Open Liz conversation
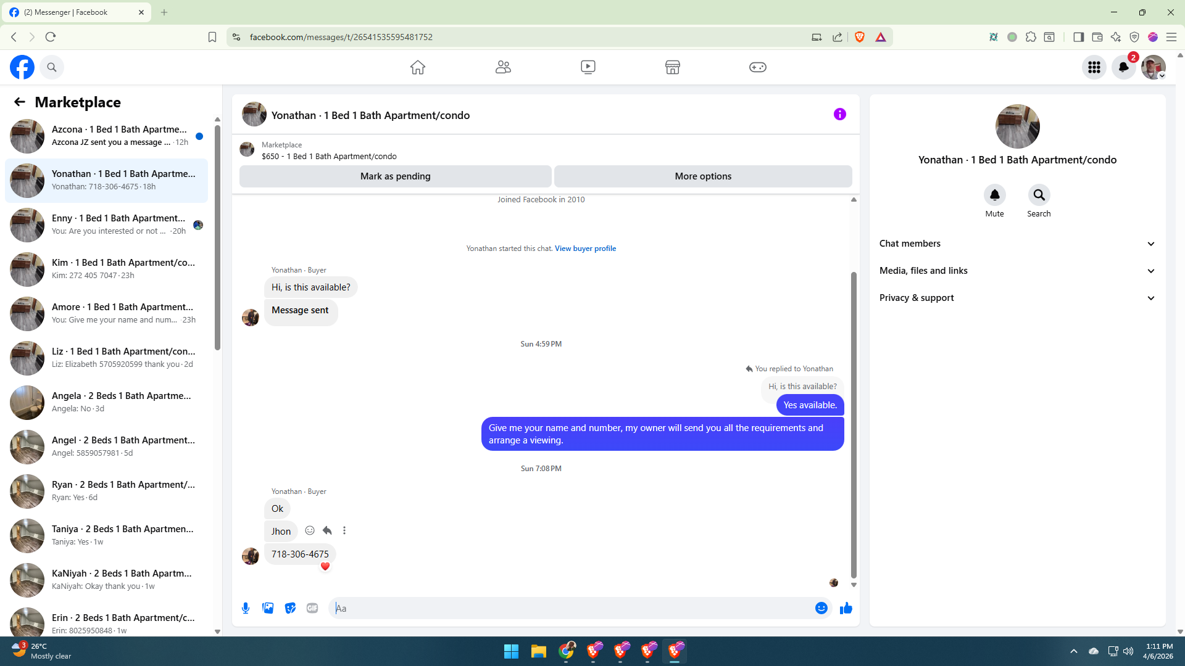The height and width of the screenshot is (666, 1185). coord(106,358)
